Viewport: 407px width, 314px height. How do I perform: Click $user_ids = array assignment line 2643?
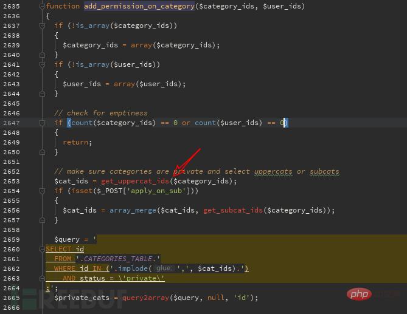[x=124, y=84]
